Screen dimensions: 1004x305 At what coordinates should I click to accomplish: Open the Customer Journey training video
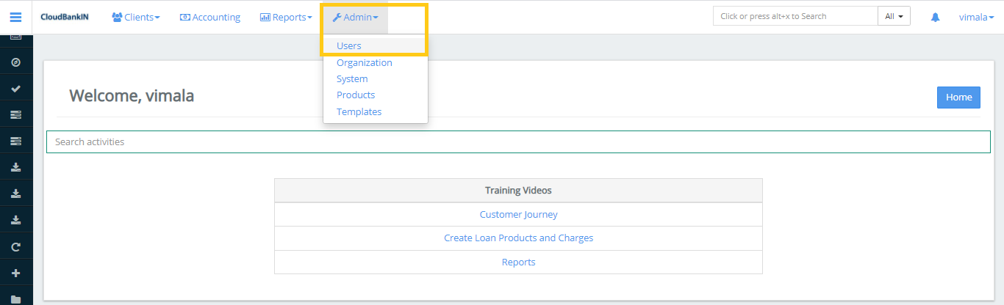[x=518, y=214]
